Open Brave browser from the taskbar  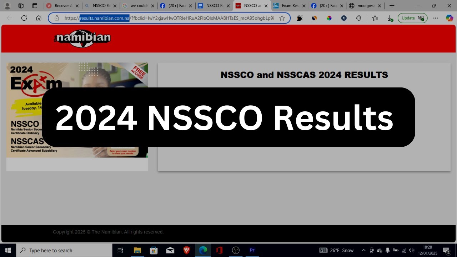pyautogui.click(x=187, y=250)
